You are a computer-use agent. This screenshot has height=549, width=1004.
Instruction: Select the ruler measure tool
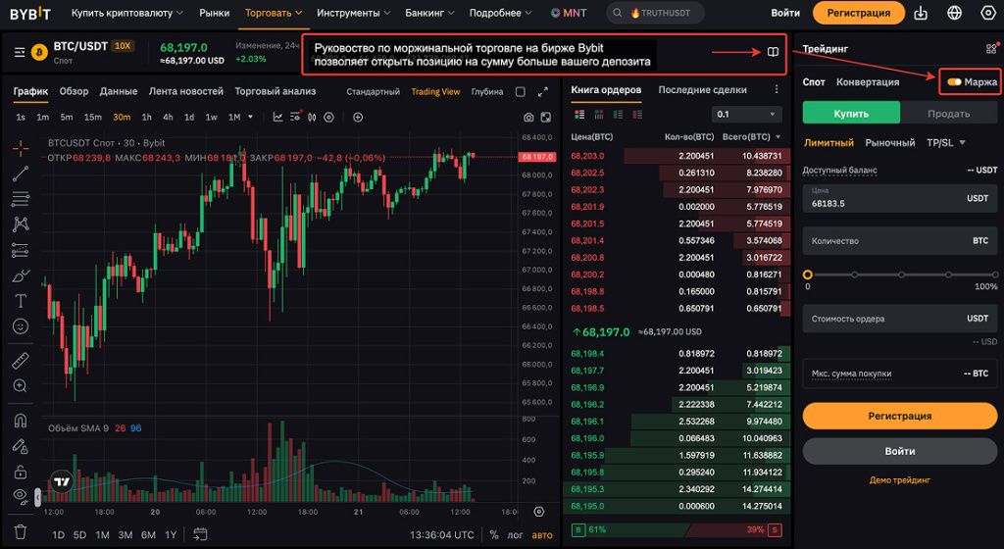[x=21, y=360]
